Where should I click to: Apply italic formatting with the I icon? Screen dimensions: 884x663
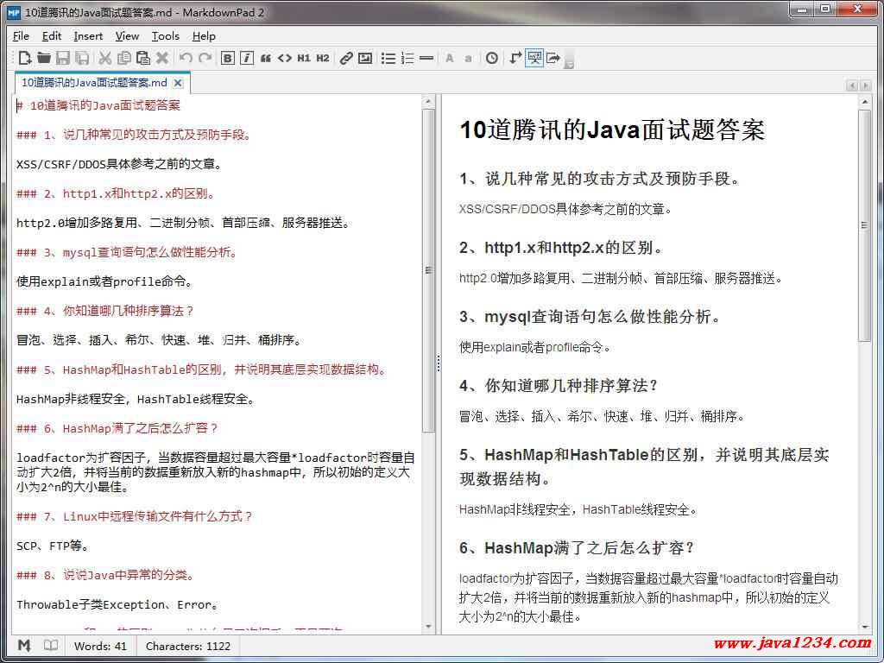[246, 58]
